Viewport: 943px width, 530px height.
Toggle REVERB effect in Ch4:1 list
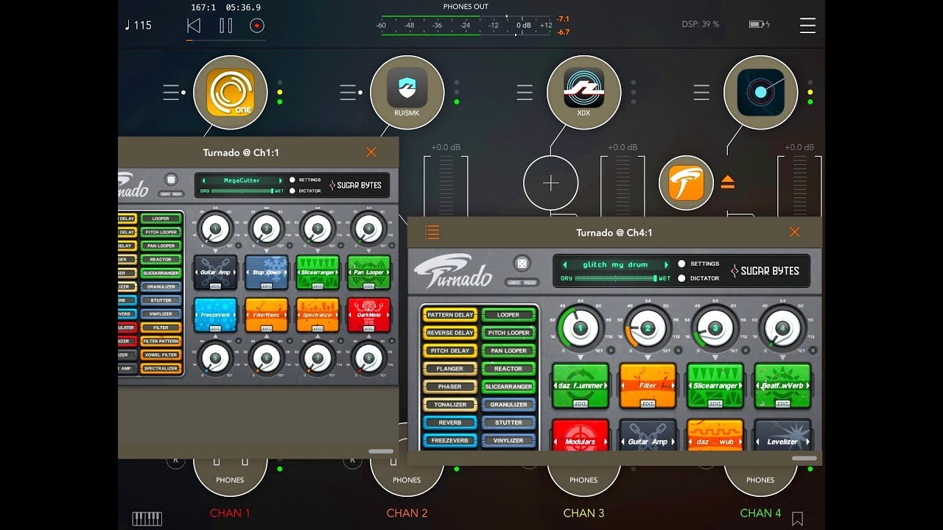click(x=450, y=423)
